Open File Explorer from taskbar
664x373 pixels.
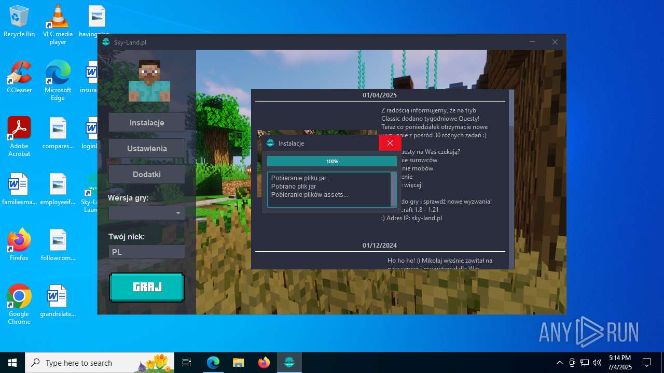coord(239,363)
